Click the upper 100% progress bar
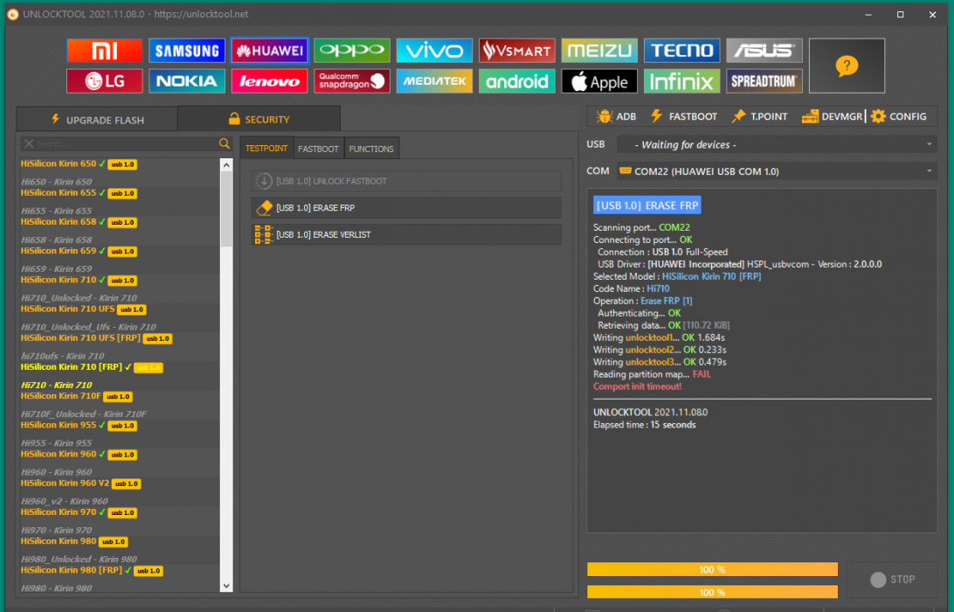 [712, 569]
